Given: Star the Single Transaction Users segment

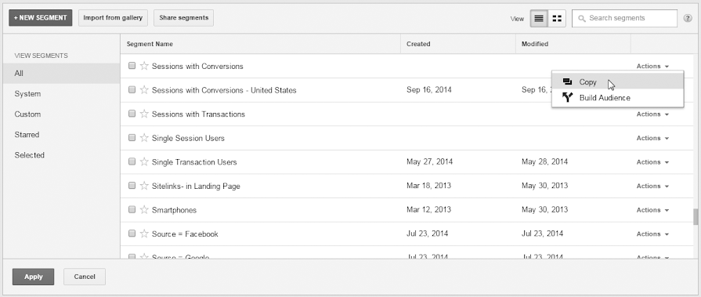Looking at the screenshot, I should [144, 162].
